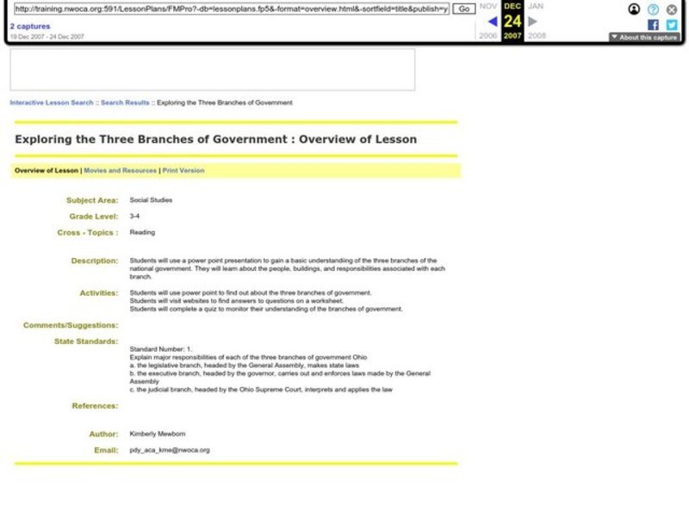689x516 pixels.
Task: Click the user profile icon
Action: click(x=634, y=9)
